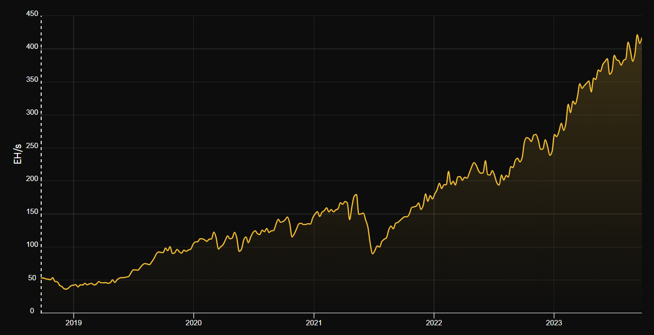Viewport: 654px width, 335px height.
Task: Click the 2019 label on the x-axis
Action: (x=73, y=323)
